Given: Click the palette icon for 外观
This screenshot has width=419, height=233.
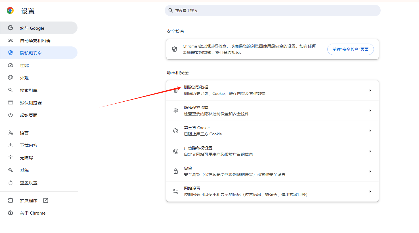Looking at the screenshot, I should [11, 78].
